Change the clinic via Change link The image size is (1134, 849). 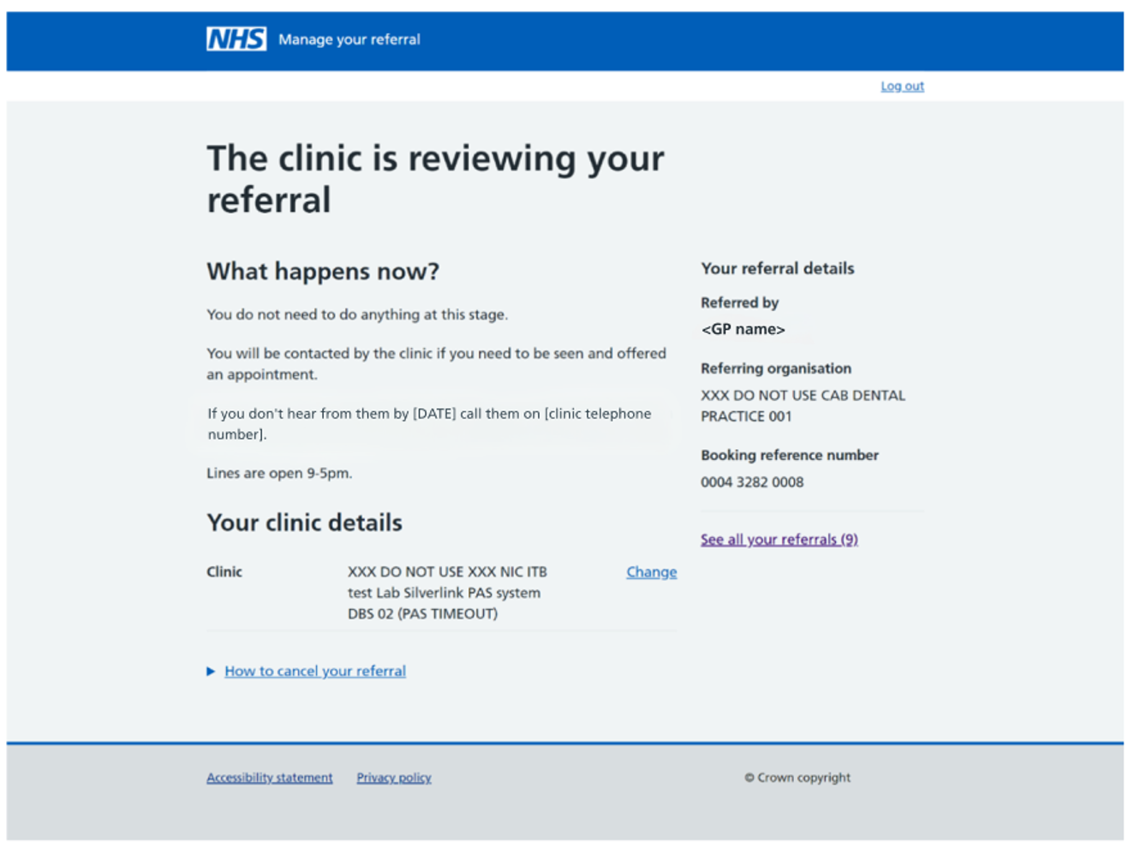651,572
